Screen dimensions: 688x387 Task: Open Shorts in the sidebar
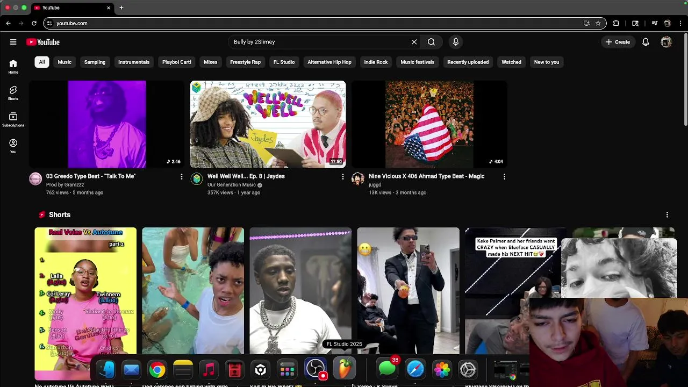click(13, 93)
